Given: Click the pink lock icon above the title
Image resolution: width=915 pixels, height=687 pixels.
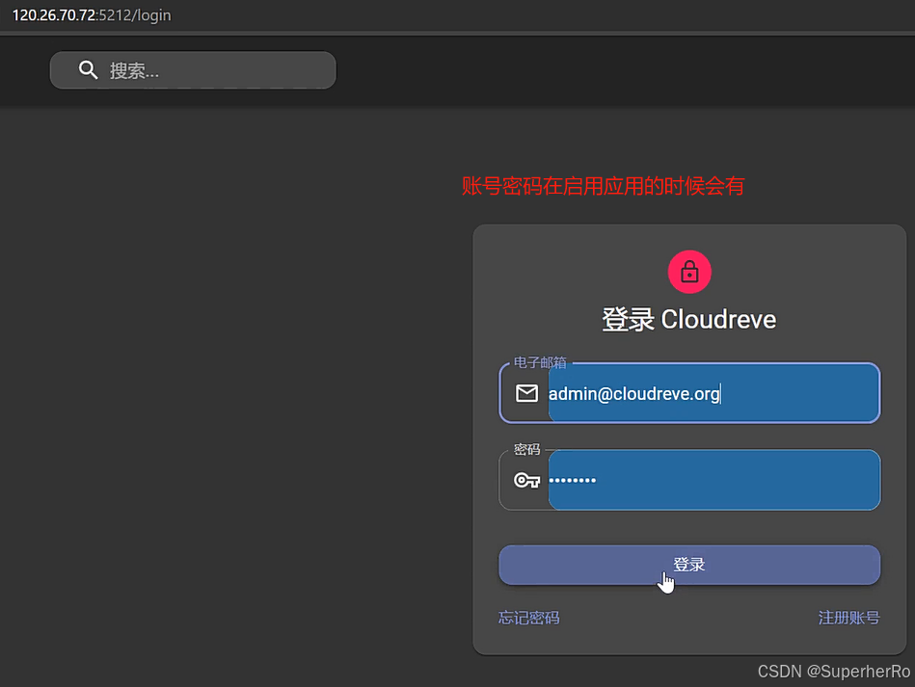Looking at the screenshot, I should tap(689, 272).
